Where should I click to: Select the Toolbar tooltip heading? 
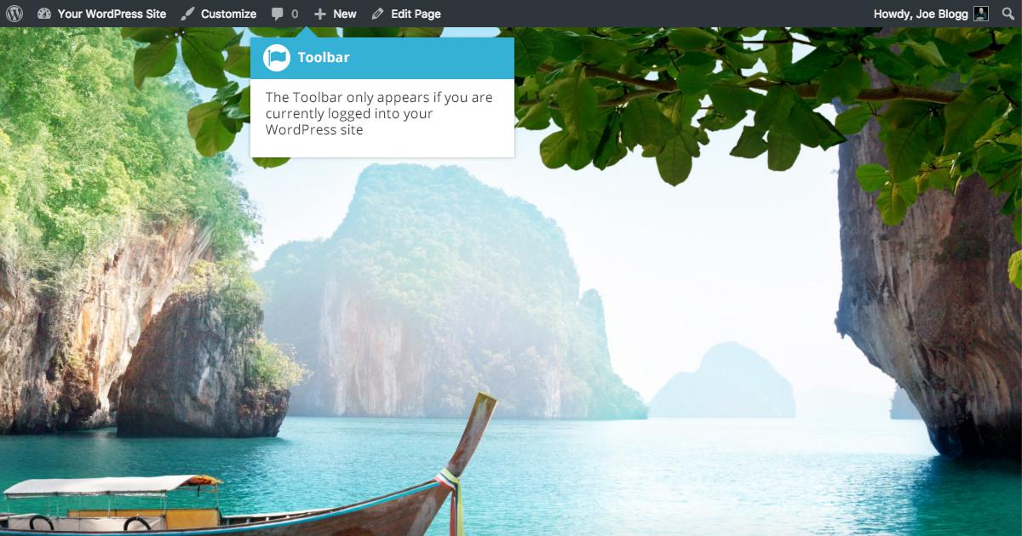click(324, 58)
